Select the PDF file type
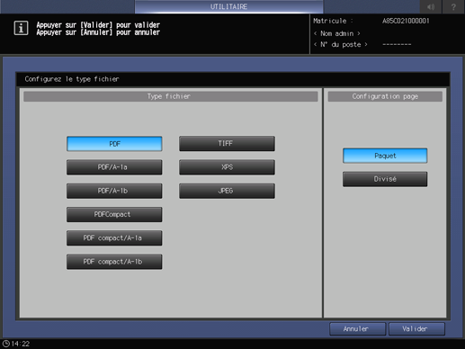The image size is (465, 349). click(x=114, y=144)
